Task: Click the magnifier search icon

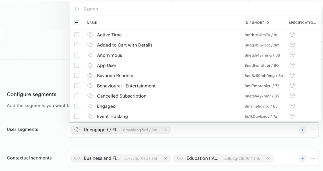Action: [77, 9]
